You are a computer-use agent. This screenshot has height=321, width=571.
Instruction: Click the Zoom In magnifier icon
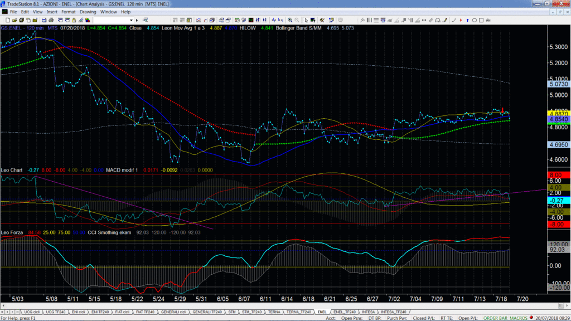click(x=290, y=20)
